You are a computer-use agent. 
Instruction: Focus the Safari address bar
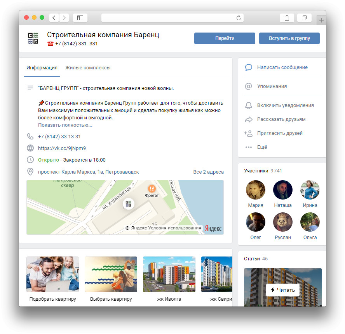(172, 18)
